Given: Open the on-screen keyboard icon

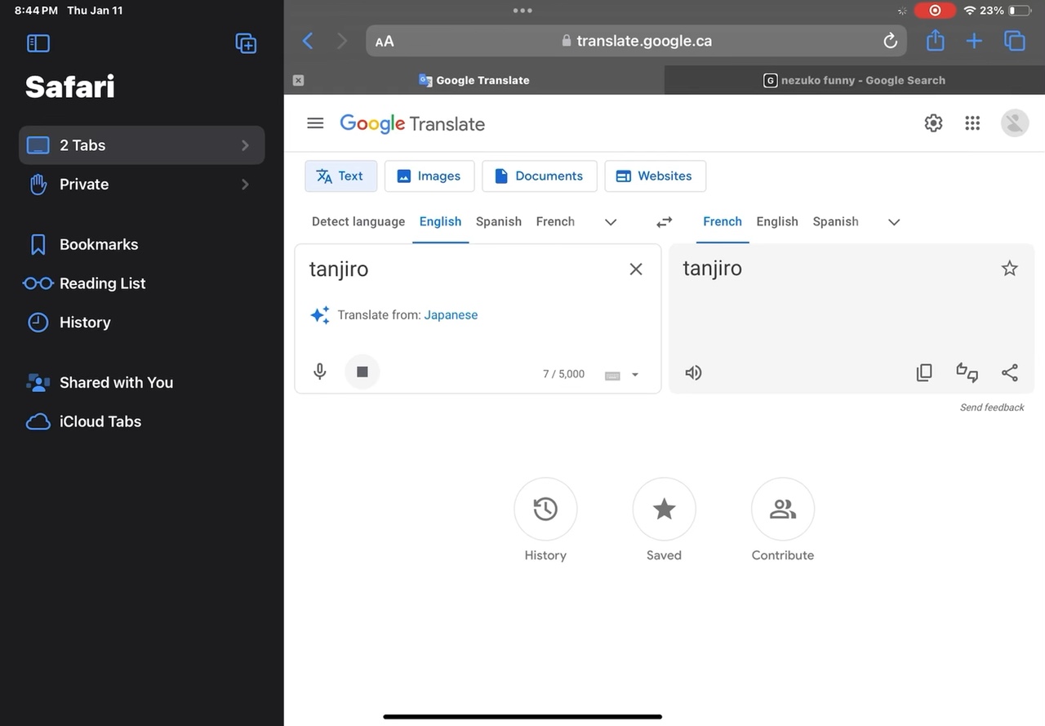Looking at the screenshot, I should point(612,375).
